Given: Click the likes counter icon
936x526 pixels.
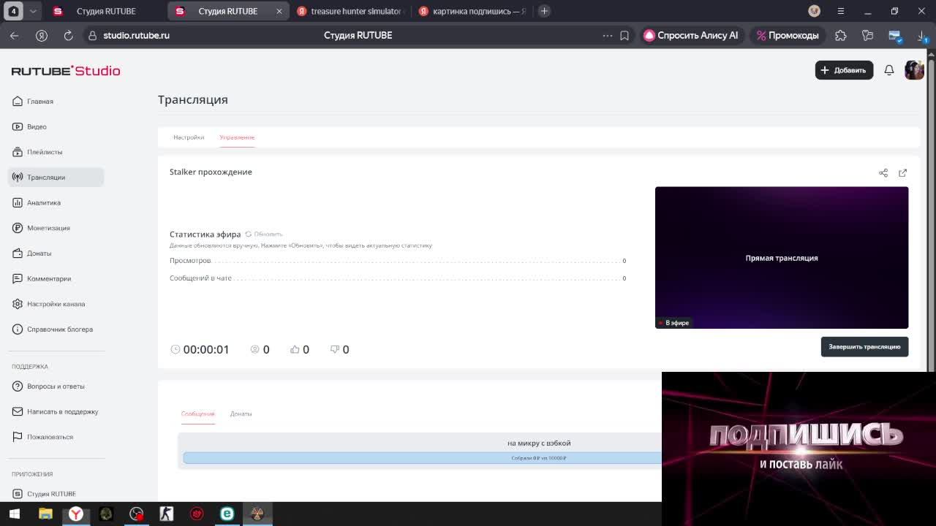Looking at the screenshot, I should (x=295, y=349).
